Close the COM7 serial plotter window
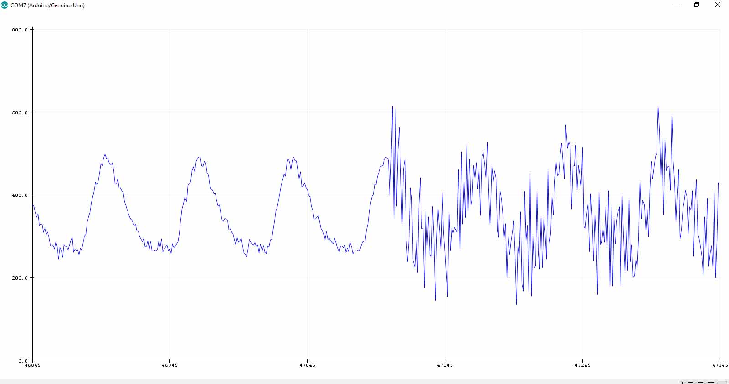Viewport: 729px width, 384px height. coord(718,5)
